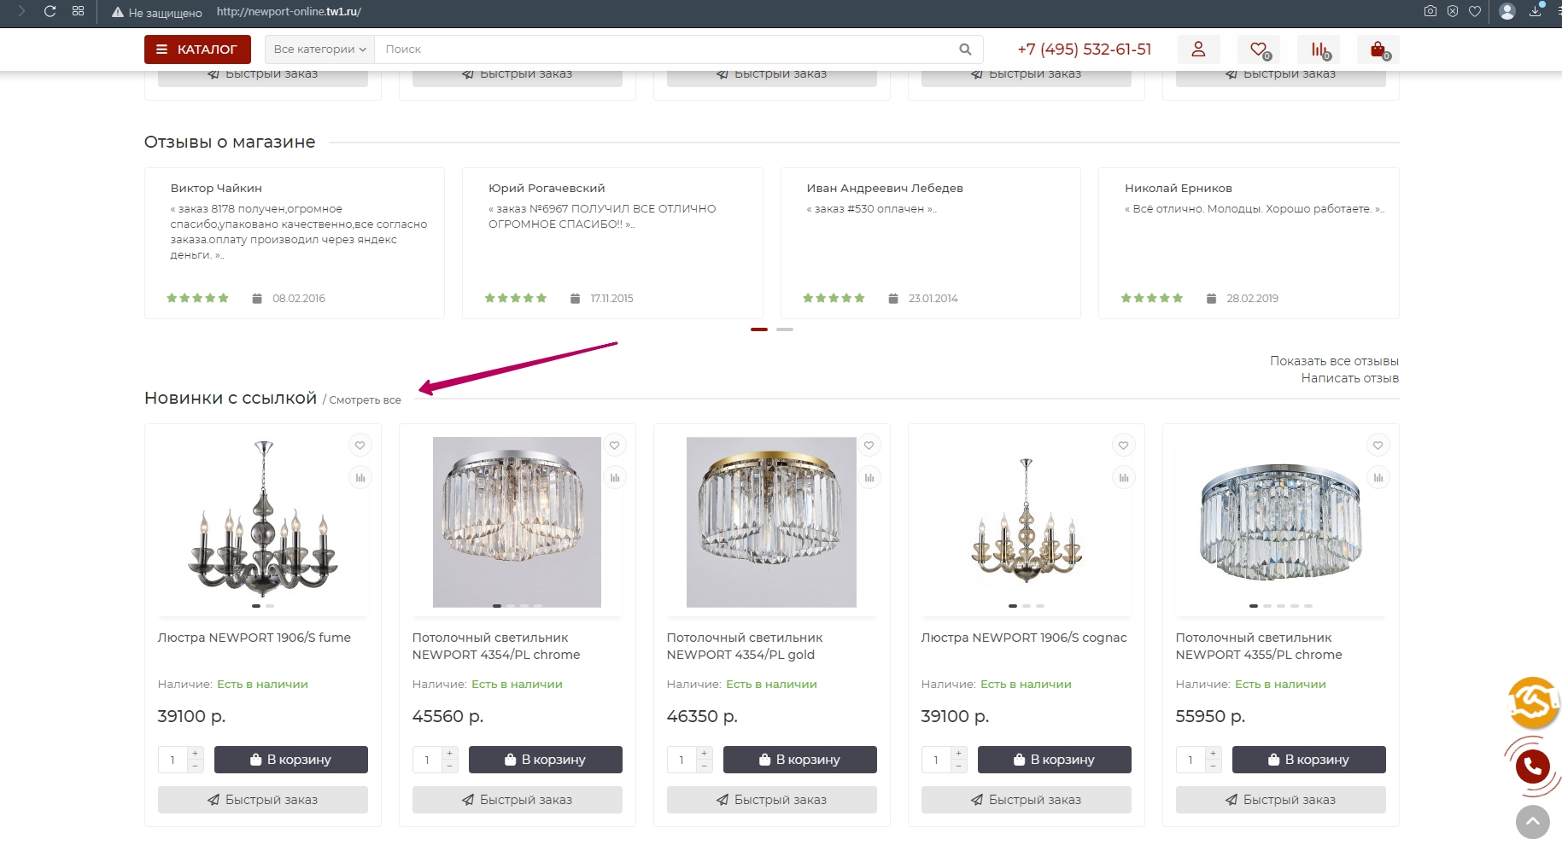Click the search magnifier icon
Viewport: 1562px width, 851px height.
click(x=965, y=50)
